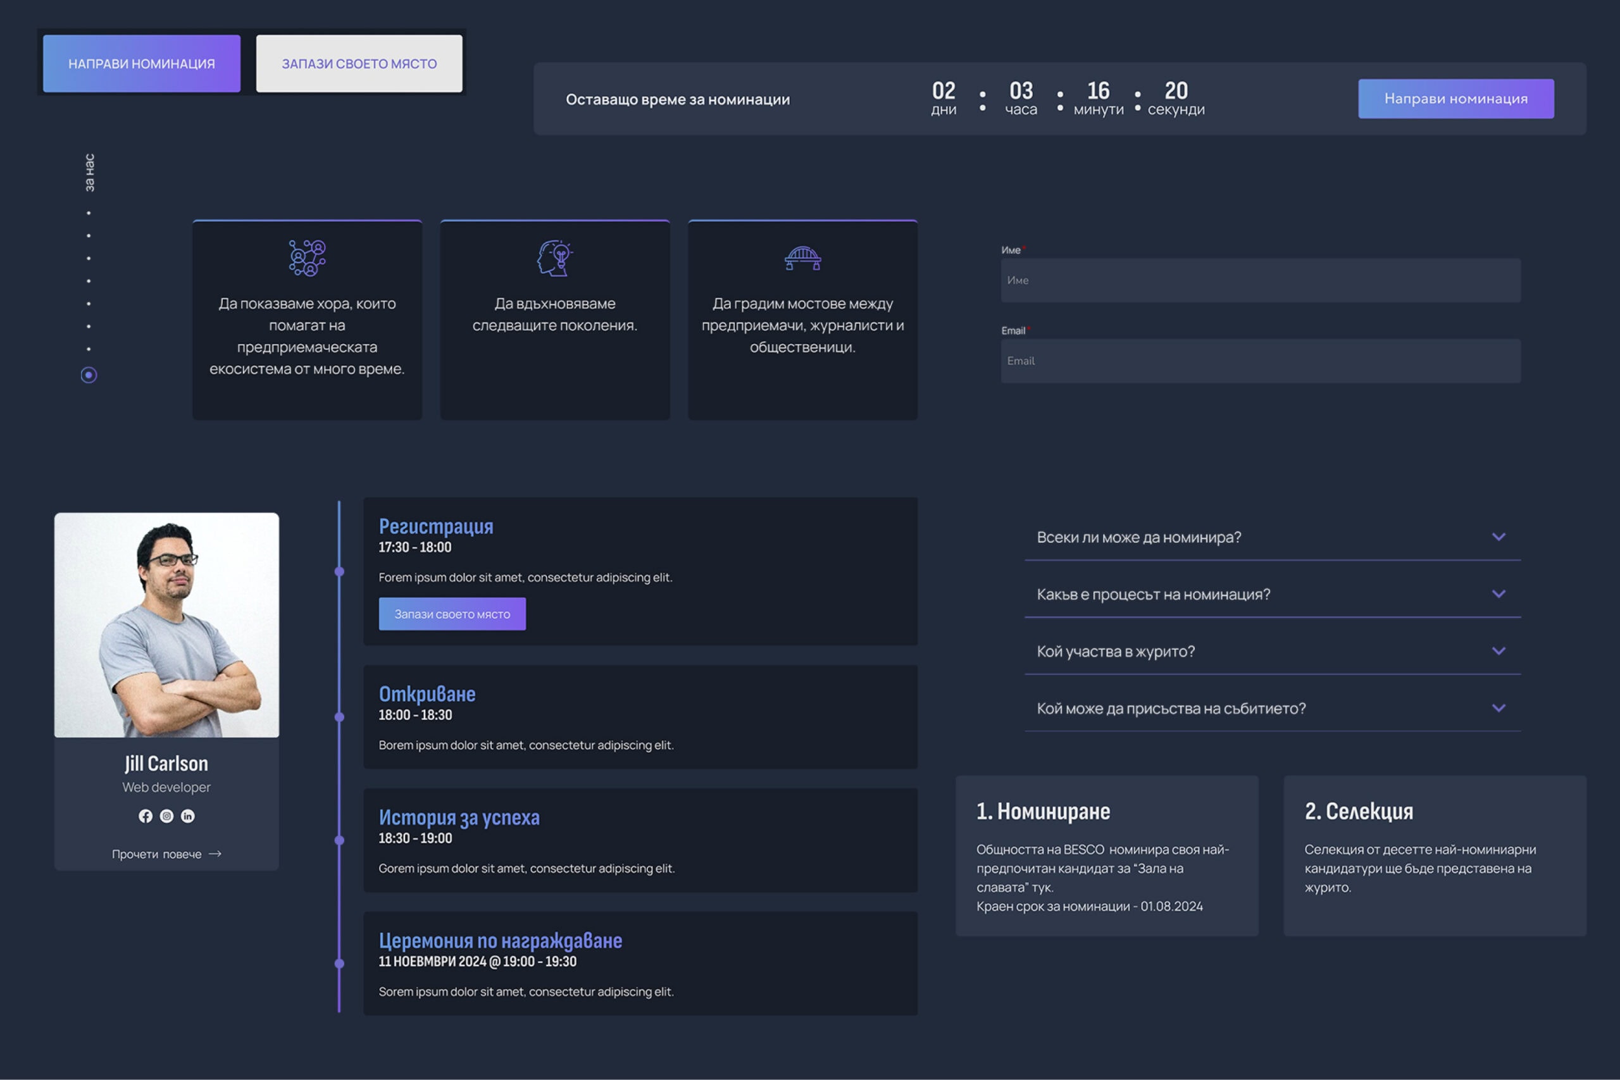Click the first dot in side navigation
This screenshot has width=1620, height=1080.
coord(89,213)
